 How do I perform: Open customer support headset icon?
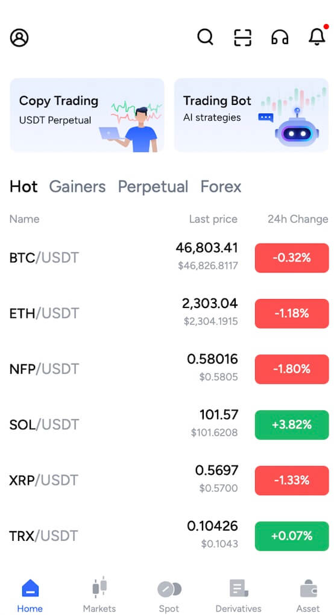coord(280,38)
